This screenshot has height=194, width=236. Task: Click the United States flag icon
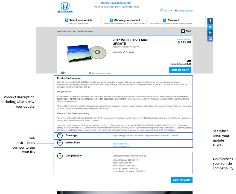coord(176,11)
